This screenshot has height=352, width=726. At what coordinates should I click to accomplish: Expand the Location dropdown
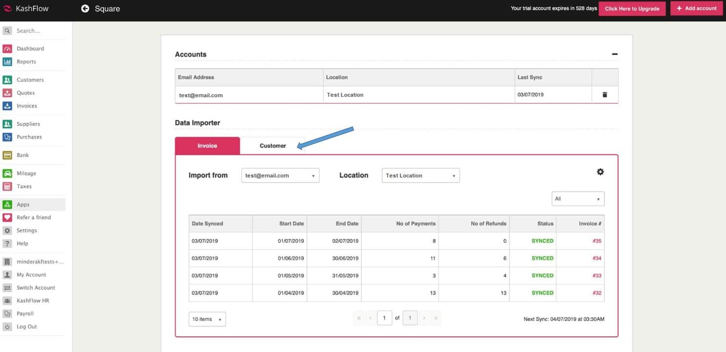tap(420, 176)
